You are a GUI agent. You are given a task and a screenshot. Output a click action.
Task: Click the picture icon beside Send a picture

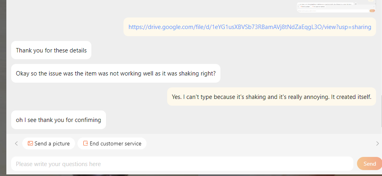point(30,143)
